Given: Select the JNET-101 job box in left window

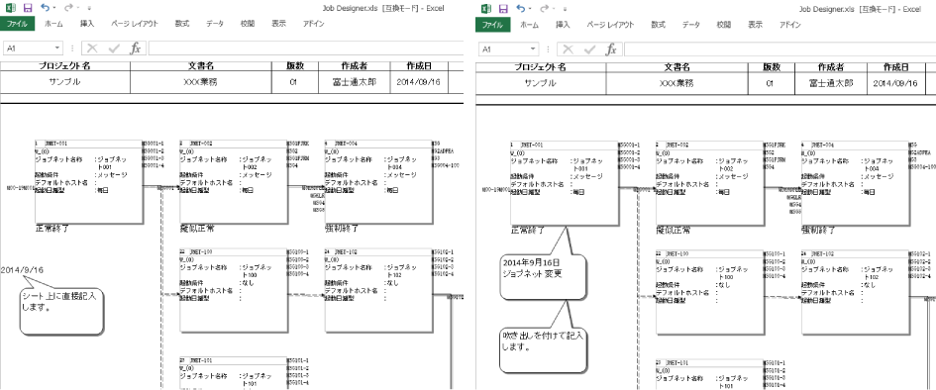Looking at the screenshot, I should coord(234,373).
